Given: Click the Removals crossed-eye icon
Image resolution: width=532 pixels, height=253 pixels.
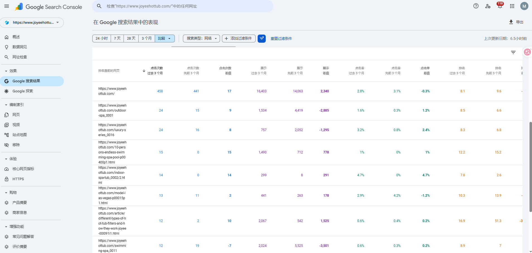Looking at the screenshot, I should coord(7,145).
